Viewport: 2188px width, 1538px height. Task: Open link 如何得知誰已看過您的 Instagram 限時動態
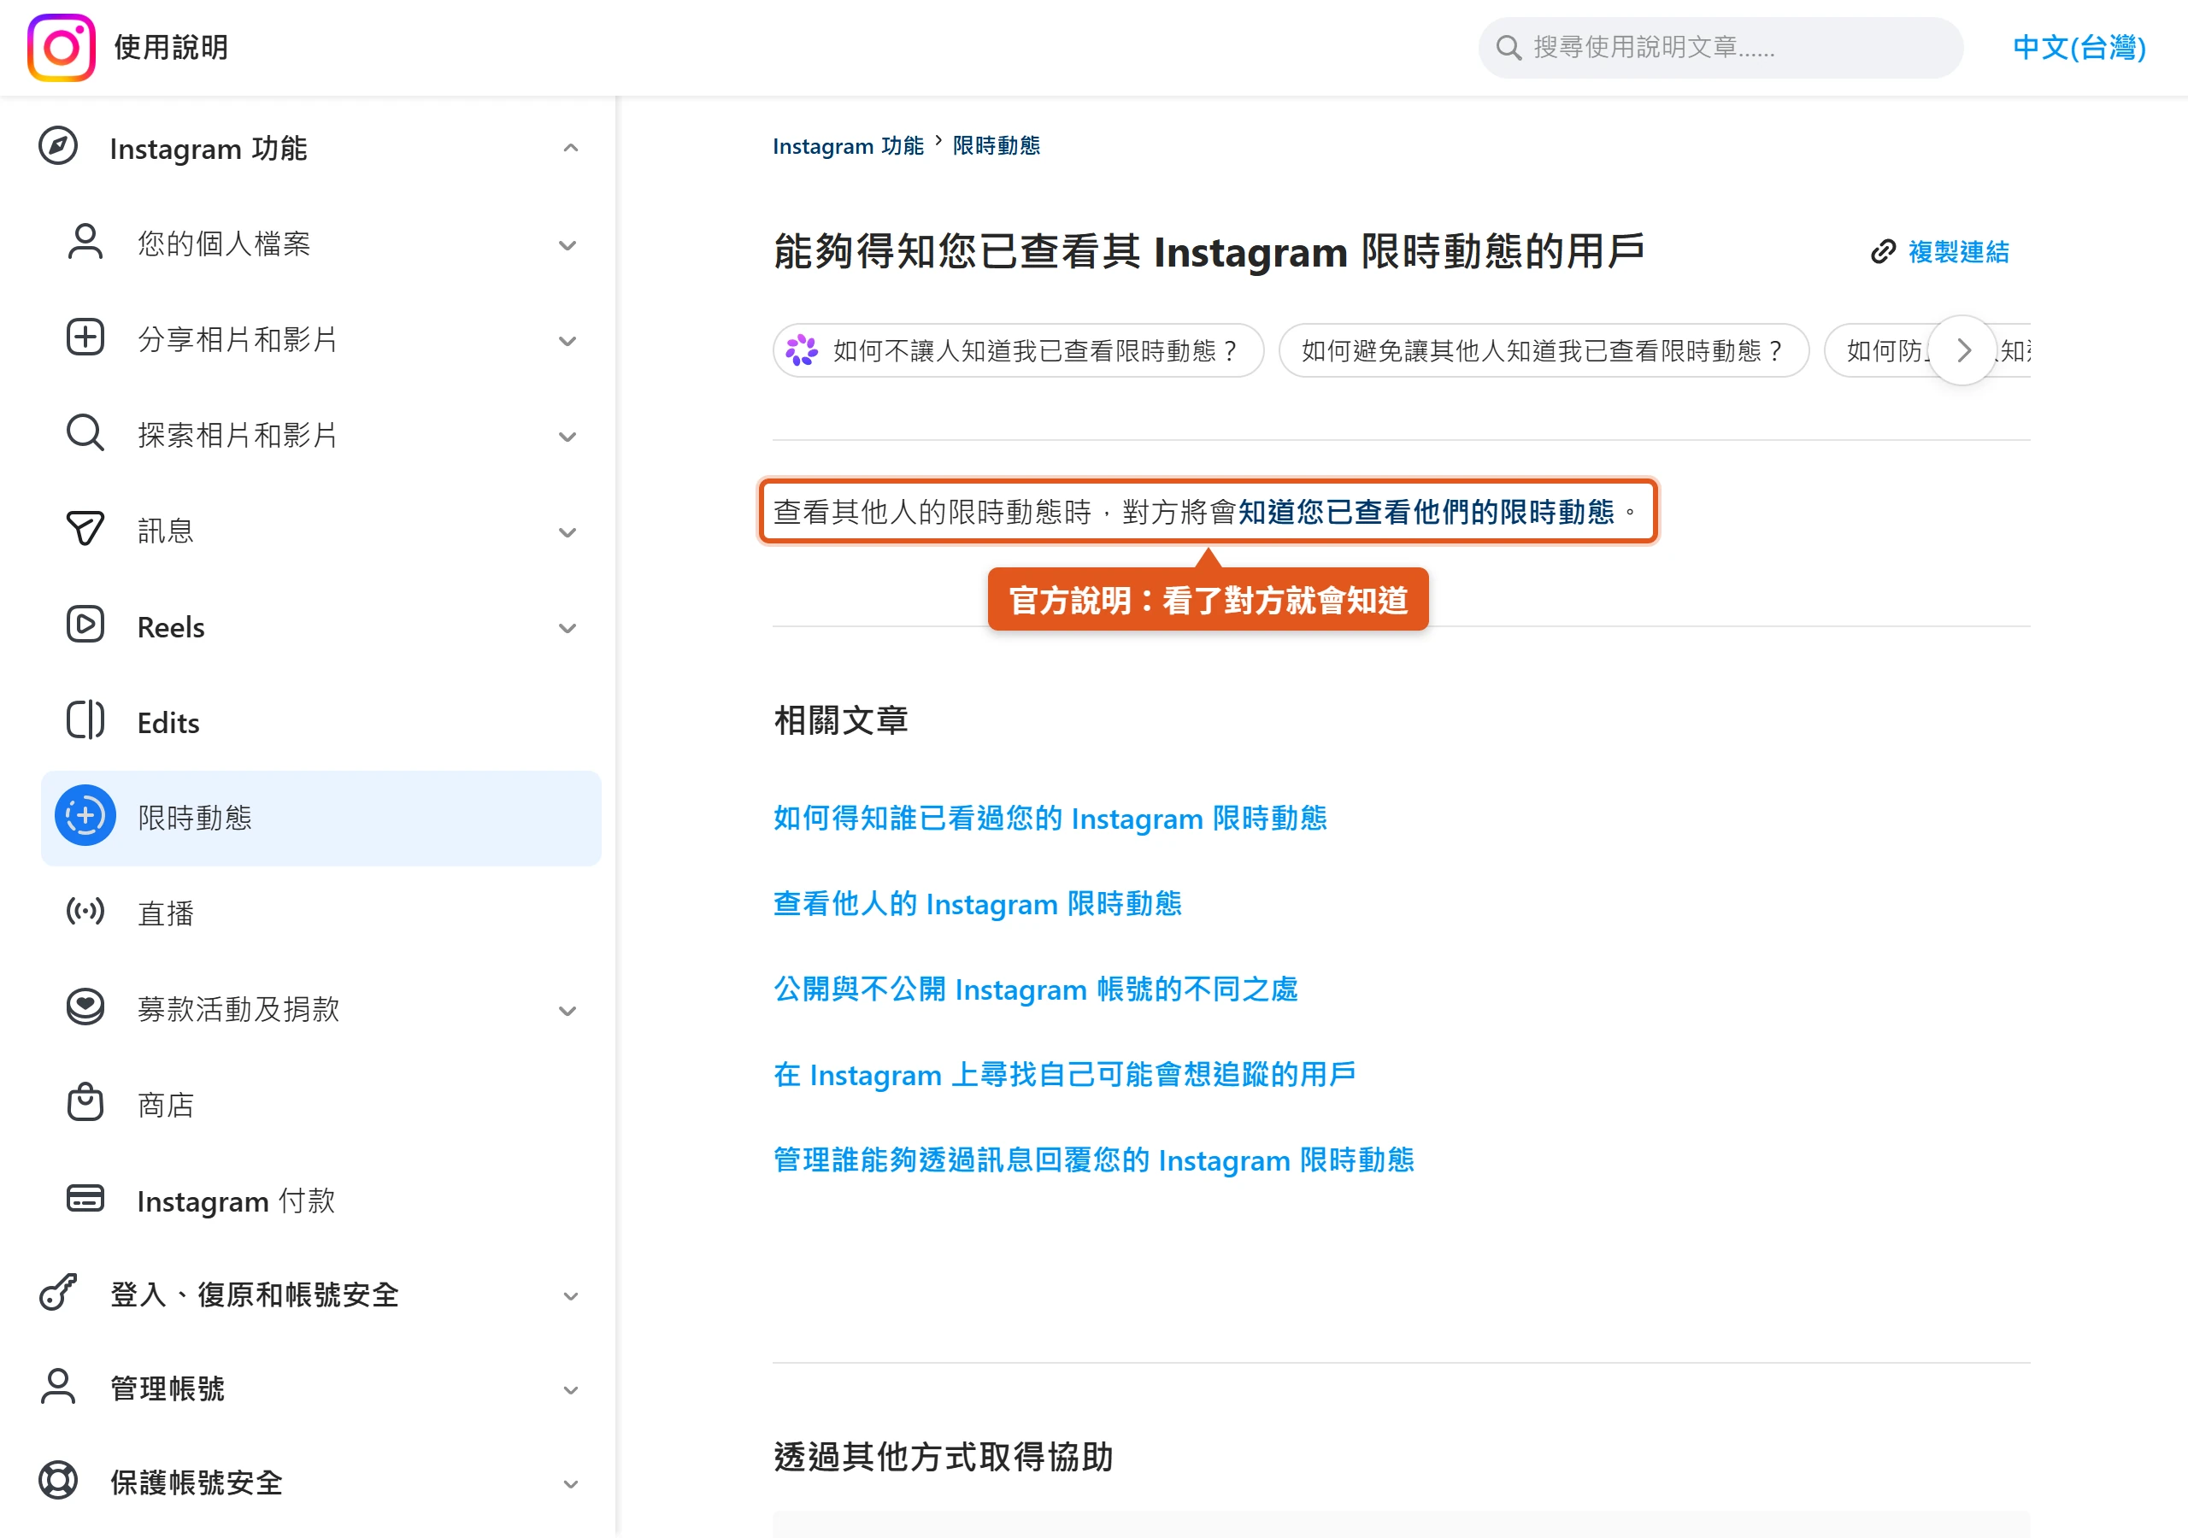point(1050,819)
